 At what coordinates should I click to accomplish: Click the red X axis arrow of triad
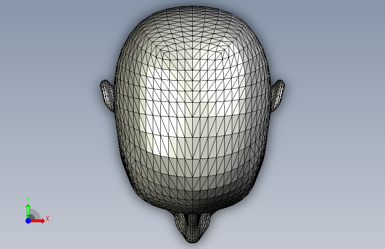coord(37,221)
